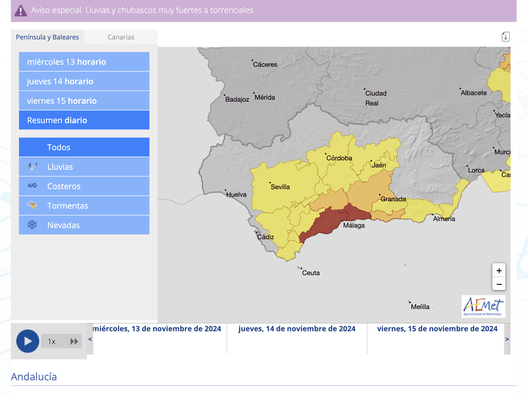Screen dimensions: 528x395
Task: Filter warnings by Lluvias
Action: (x=84, y=167)
